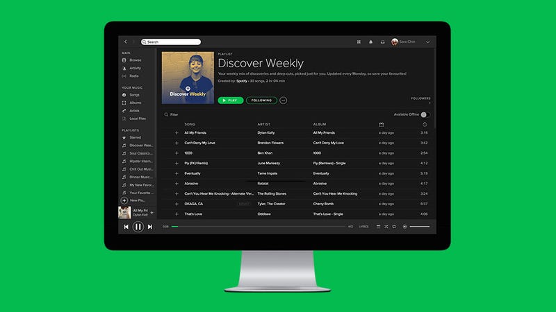The height and width of the screenshot is (312, 556).
Task: Save "1000" using its plus icon
Action: [x=177, y=153]
